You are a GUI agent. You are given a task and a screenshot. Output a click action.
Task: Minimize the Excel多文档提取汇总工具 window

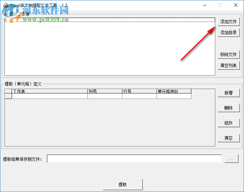[x=205, y=5]
